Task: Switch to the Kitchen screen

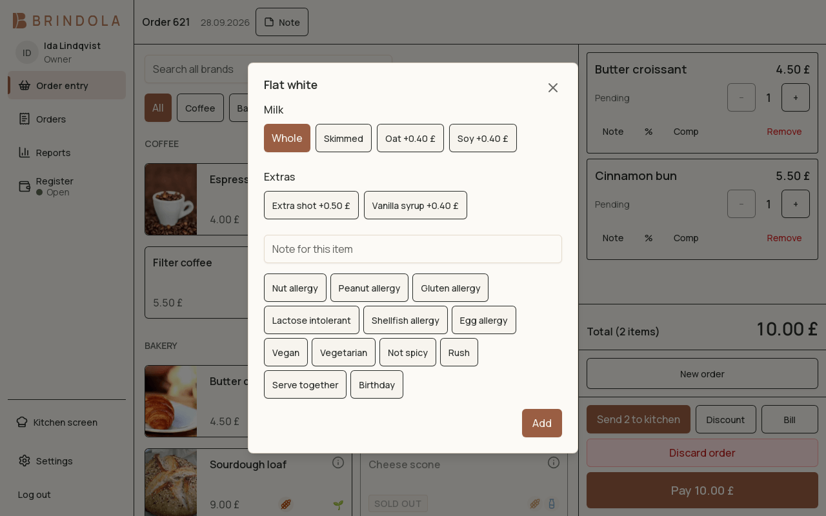Action: (x=67, y=422)
